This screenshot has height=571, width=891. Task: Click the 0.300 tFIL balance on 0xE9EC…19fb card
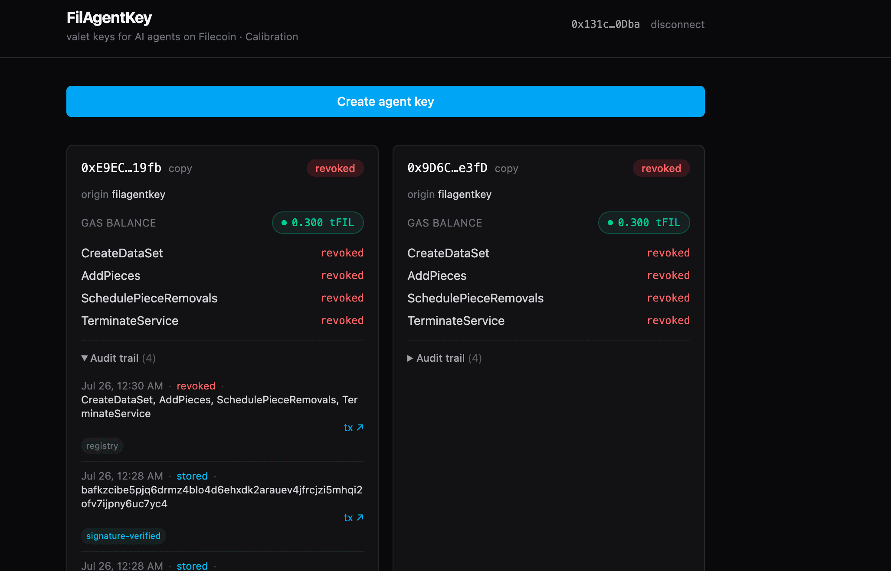point(318,223)
